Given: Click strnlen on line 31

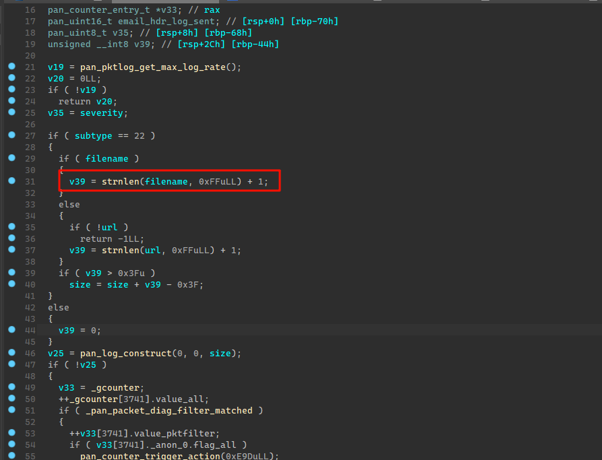Looking at the screenshot, I should [x=120, y=182].
